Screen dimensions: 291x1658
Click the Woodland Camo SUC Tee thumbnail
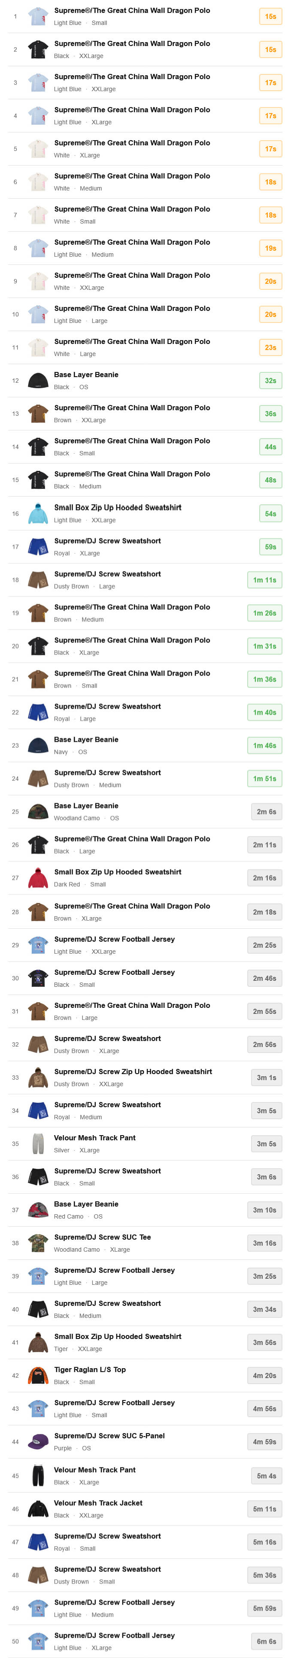(38, 1242)
